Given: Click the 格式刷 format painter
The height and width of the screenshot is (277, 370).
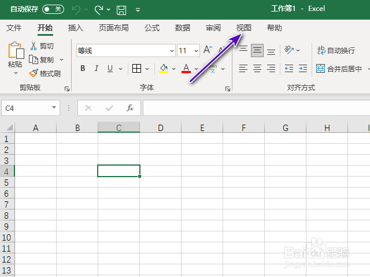Looking at the screenshot, I should click(45, 73).
